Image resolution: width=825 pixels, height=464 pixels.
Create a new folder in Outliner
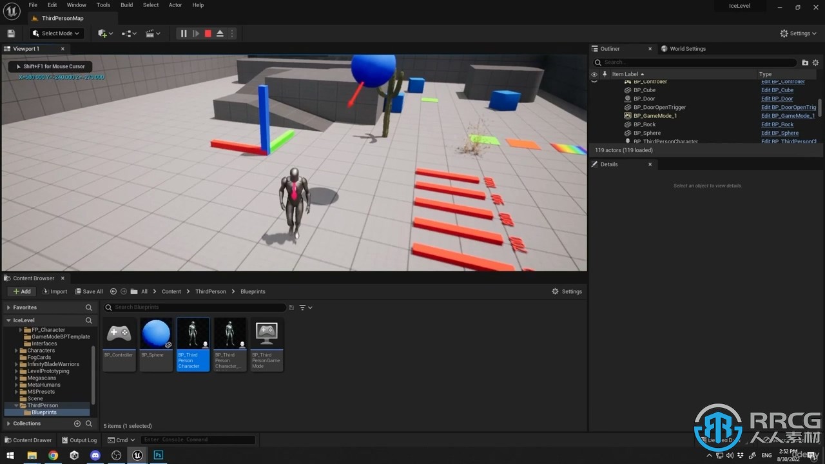(805, 63)
